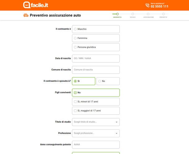189x154 pixels.
Task: Expand the Professione dropdown
Action: click(x=96, y=133)
